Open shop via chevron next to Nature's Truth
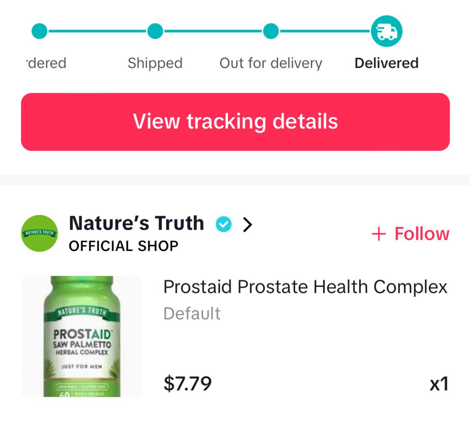470x422 pixels. (248, 225)
